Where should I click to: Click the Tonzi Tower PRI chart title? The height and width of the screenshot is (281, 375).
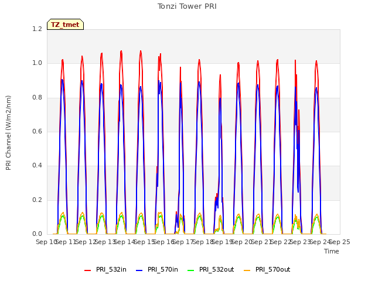click(187, 6)
